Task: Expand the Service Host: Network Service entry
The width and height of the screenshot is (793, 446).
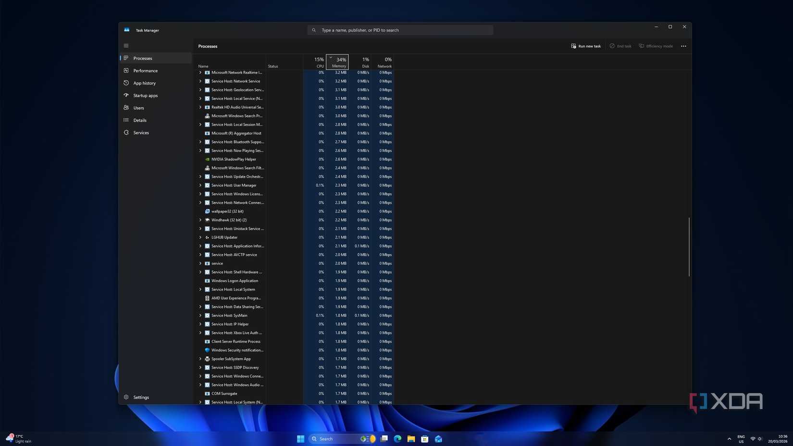Action: [200, 81]
